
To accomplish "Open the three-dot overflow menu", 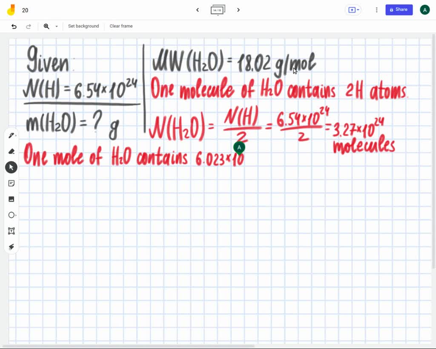I will pyautogui.click(x=376, y=9).
